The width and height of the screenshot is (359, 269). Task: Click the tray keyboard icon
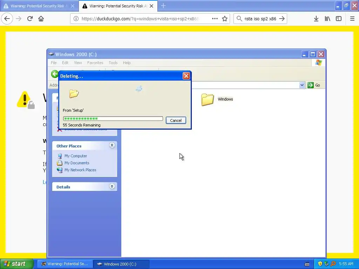tap(307, 264)
